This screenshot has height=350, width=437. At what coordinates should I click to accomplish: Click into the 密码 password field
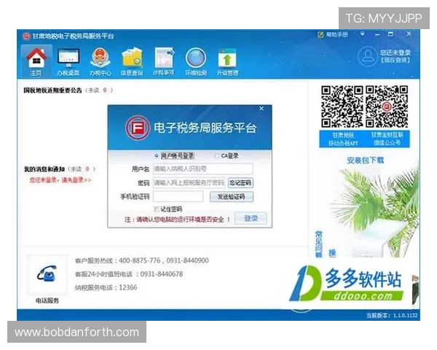click(x=189, y=182)
